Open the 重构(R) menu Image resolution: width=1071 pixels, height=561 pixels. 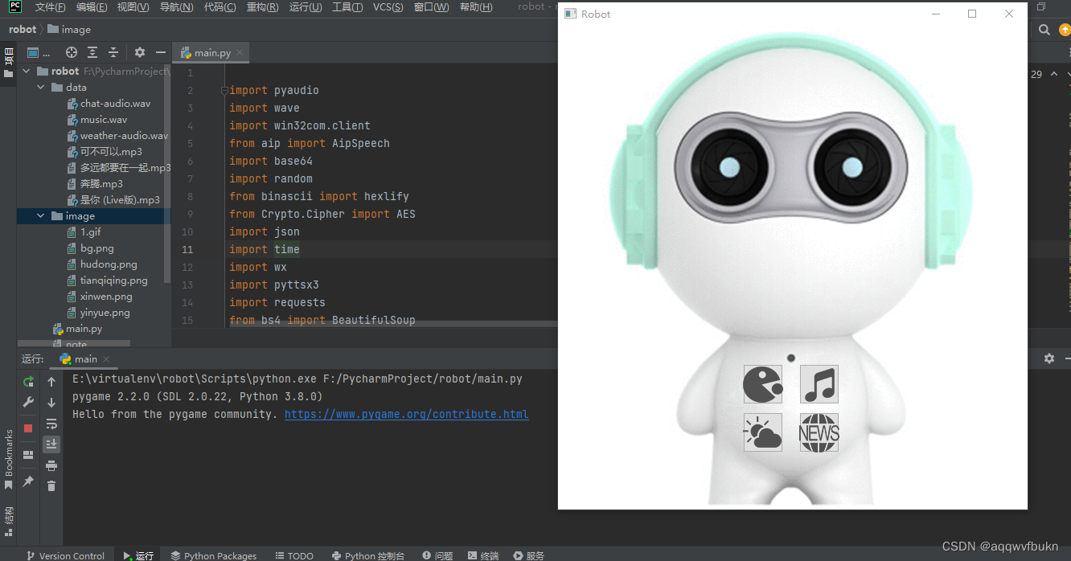coord(262,7)
